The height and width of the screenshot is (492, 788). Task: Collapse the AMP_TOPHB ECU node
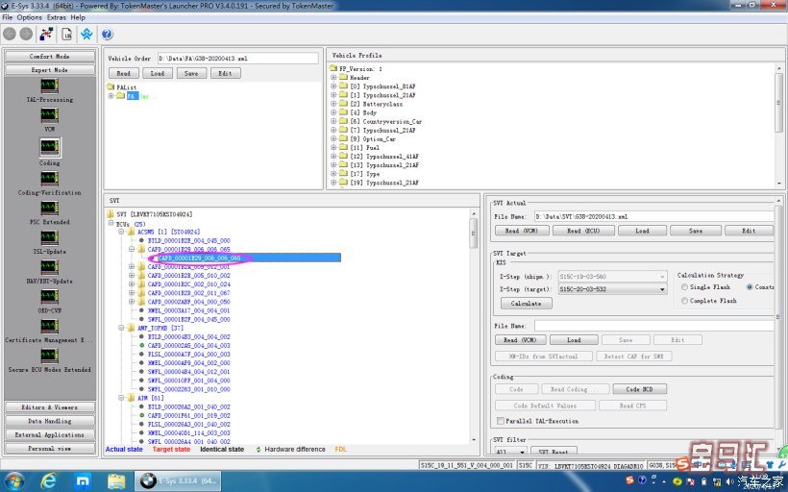coord(121,328)
